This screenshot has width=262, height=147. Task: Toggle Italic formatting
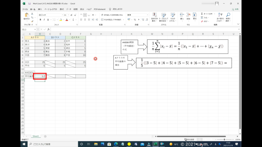click(x=44, y=20)
